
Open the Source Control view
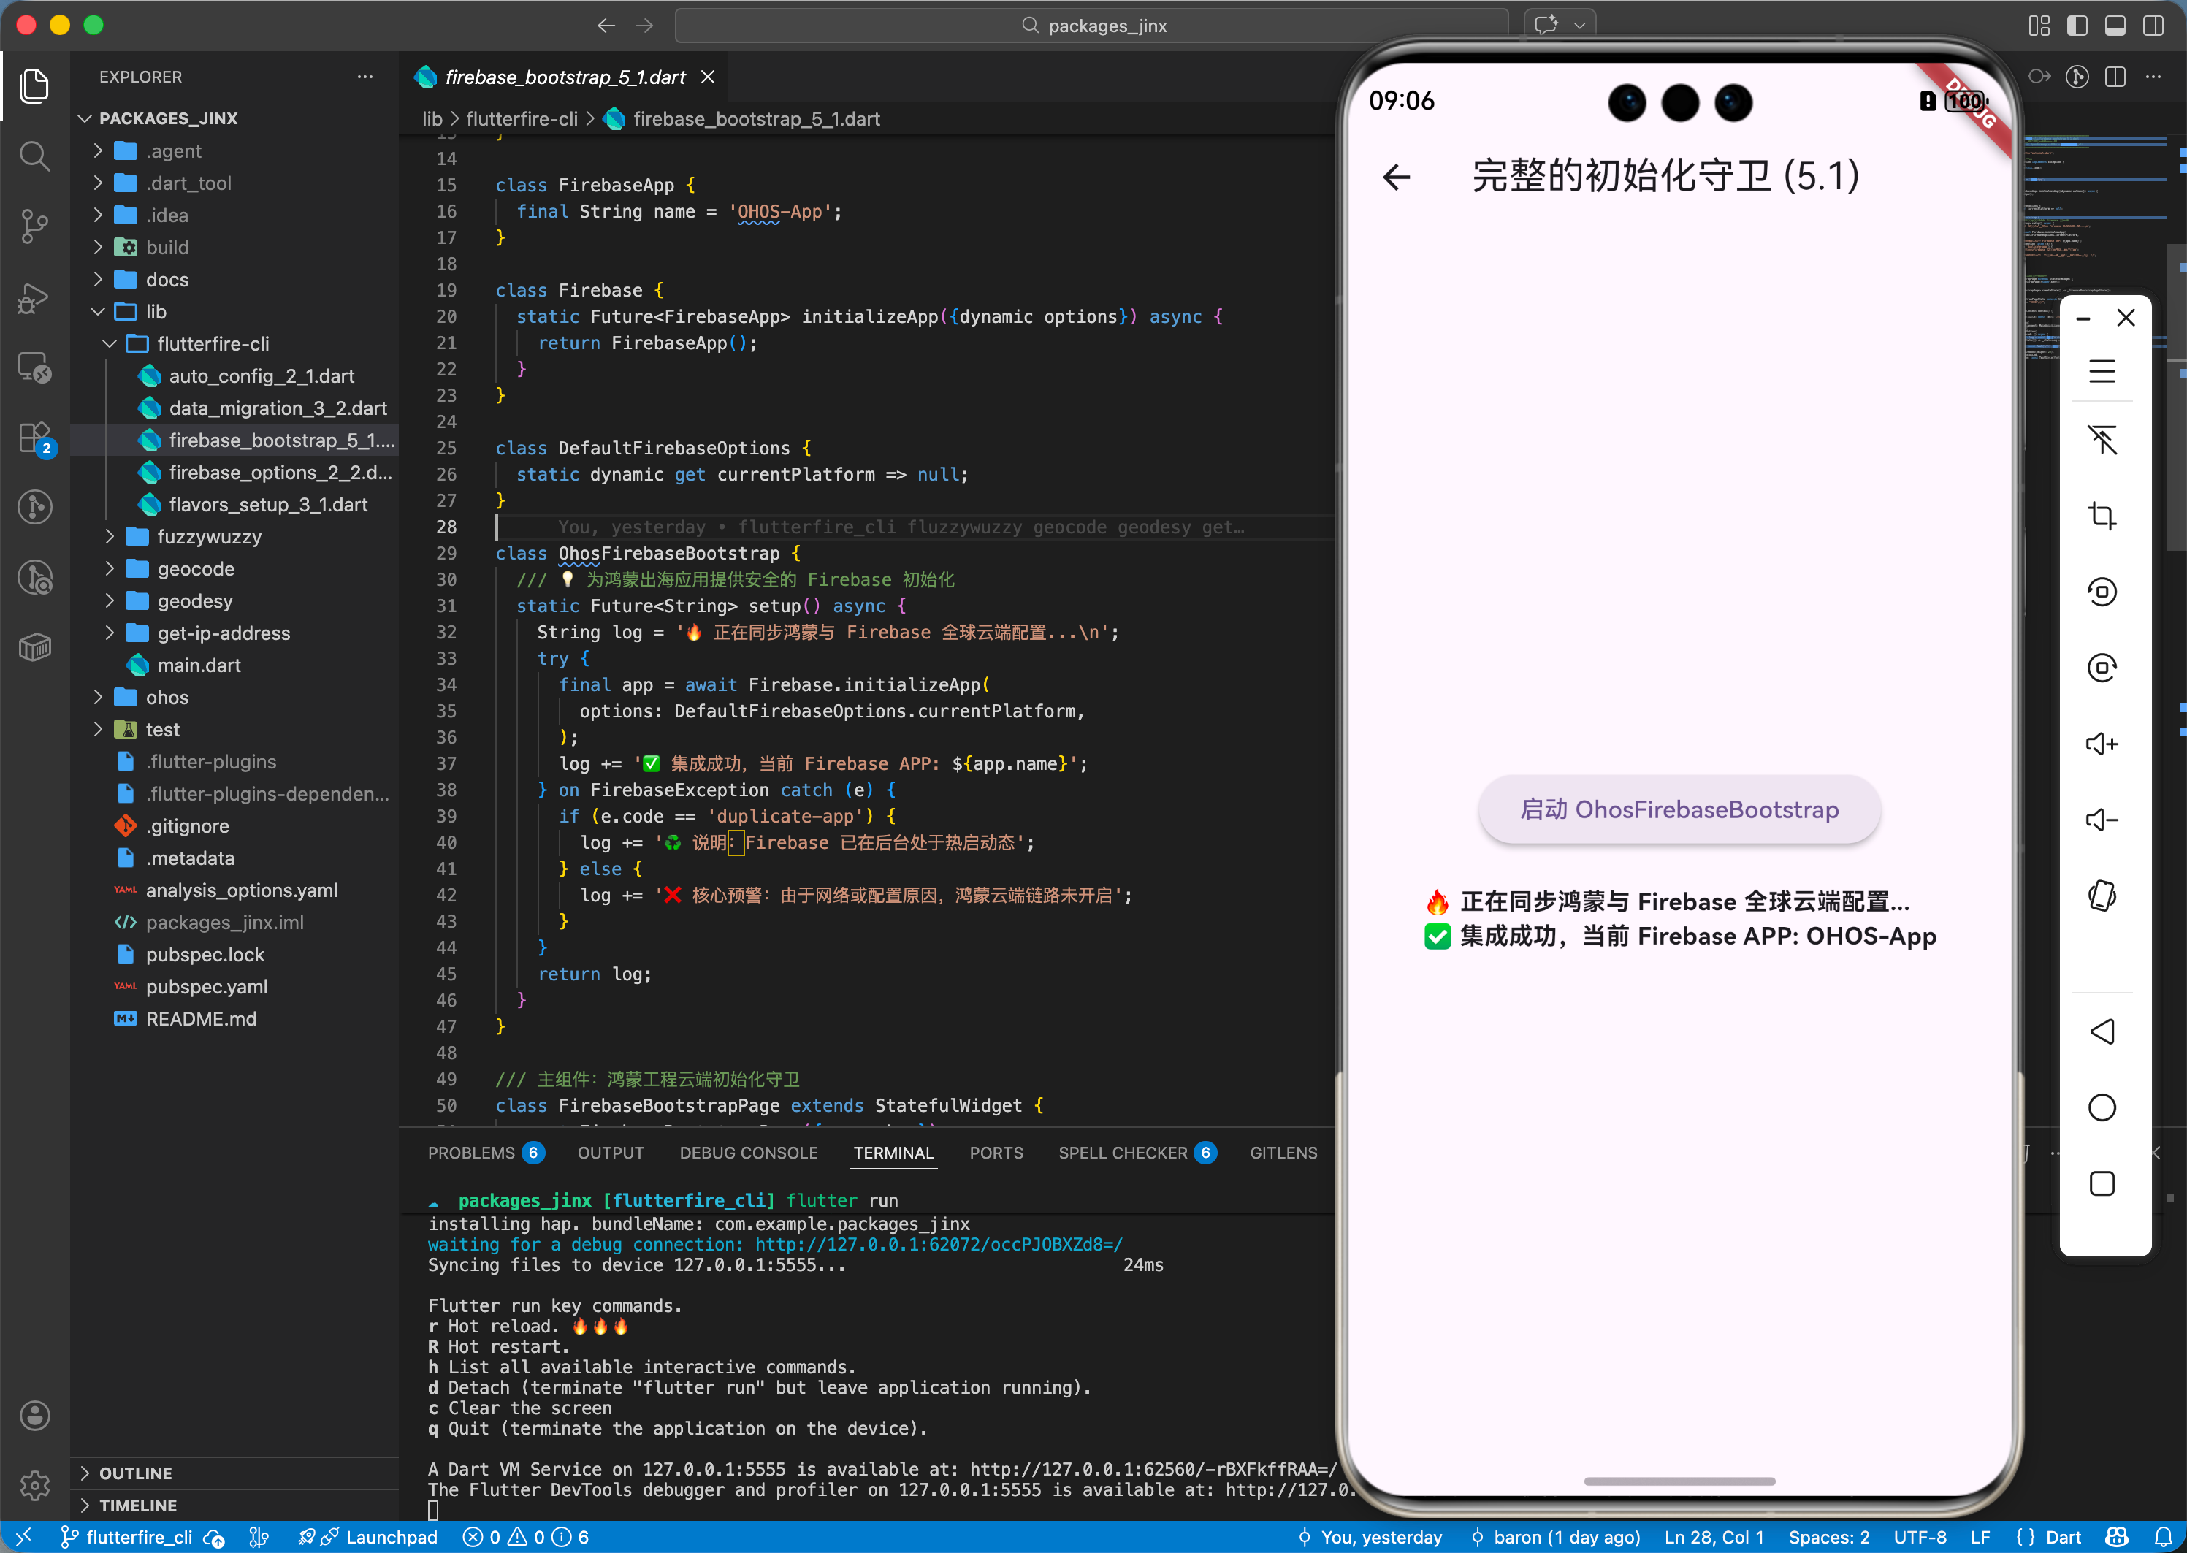click(34, 226)
